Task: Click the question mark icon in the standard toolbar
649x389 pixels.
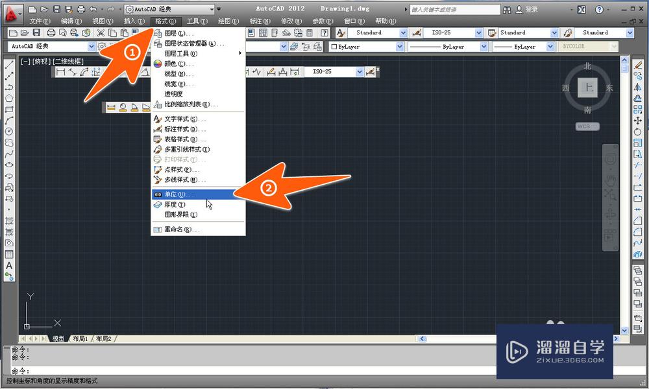Action: click(324, 32)
